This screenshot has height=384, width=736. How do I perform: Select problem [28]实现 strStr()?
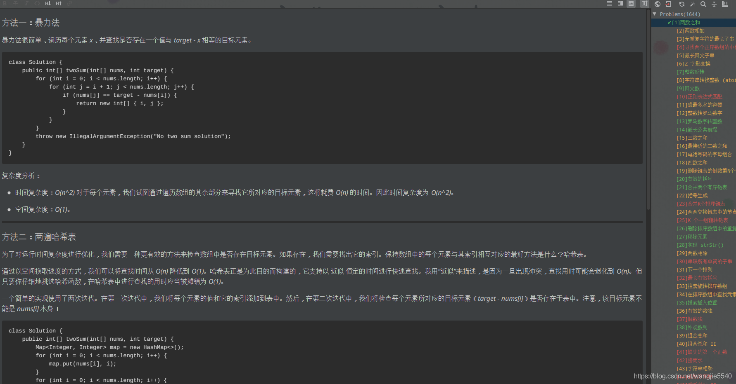point(700,245)
